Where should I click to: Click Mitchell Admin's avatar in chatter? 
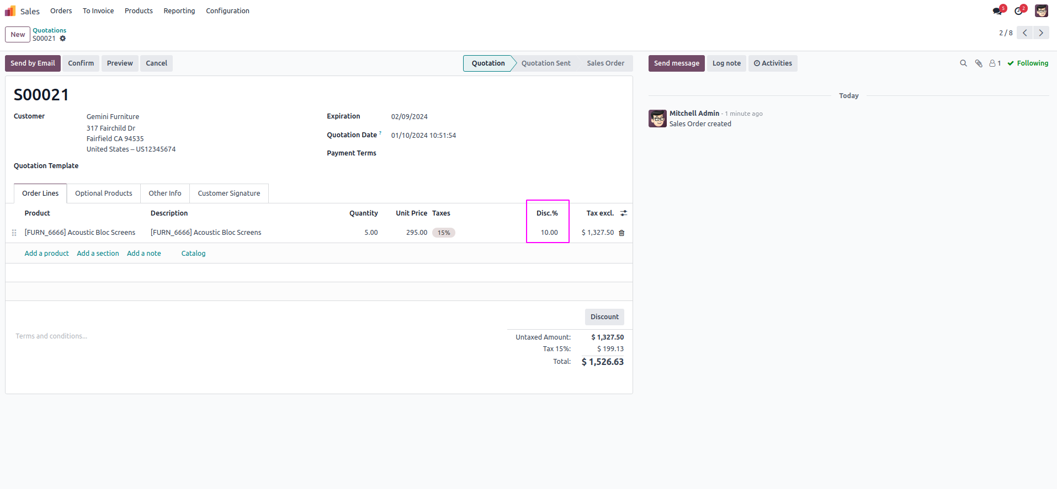(657, 119)
